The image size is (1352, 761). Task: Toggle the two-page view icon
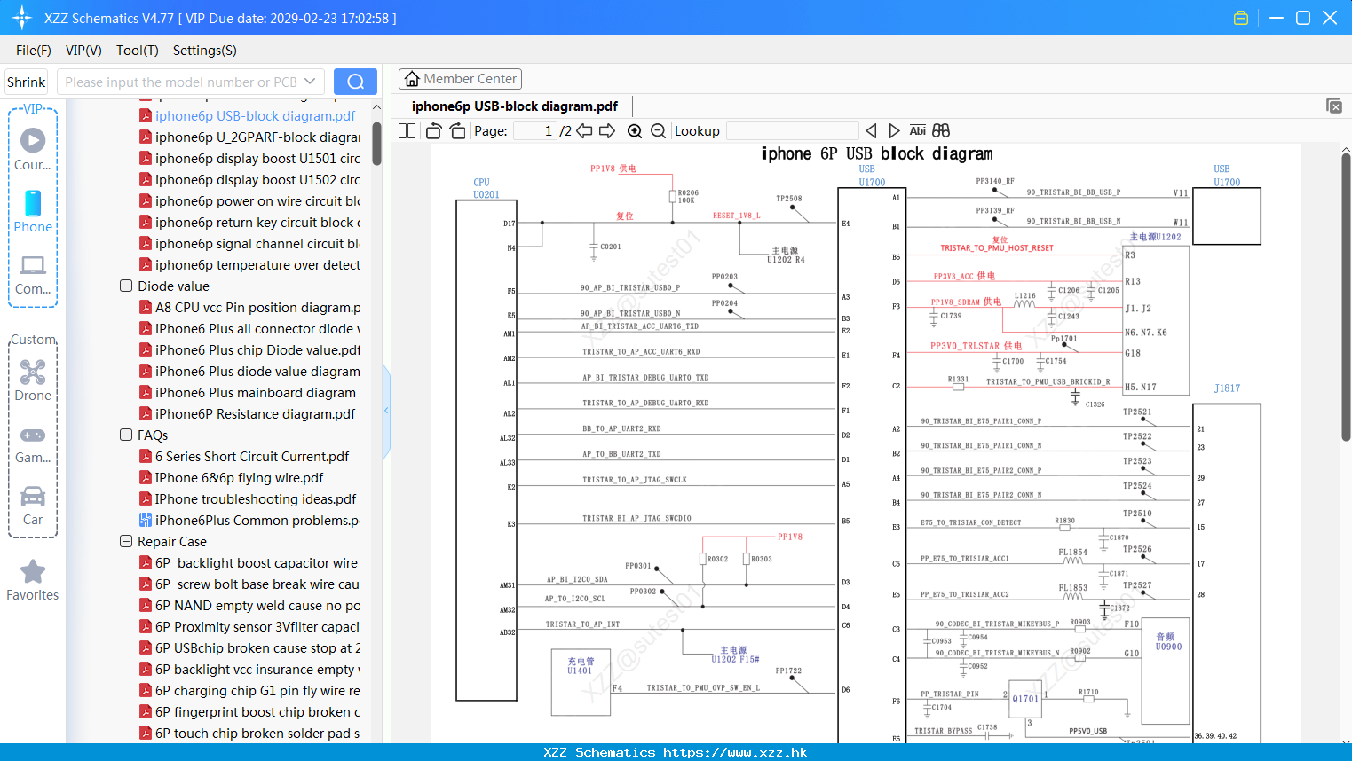[407, 130]
